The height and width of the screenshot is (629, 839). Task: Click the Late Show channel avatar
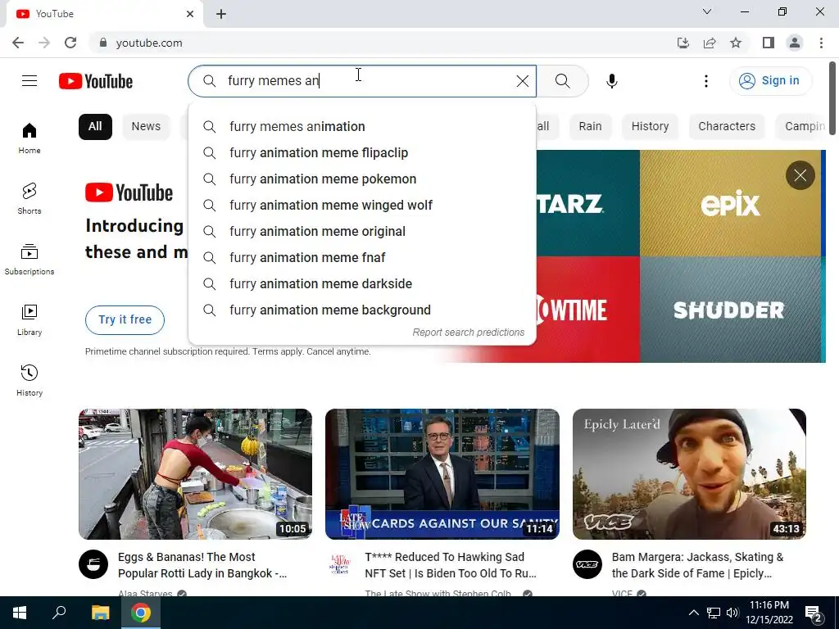[340, 564]
